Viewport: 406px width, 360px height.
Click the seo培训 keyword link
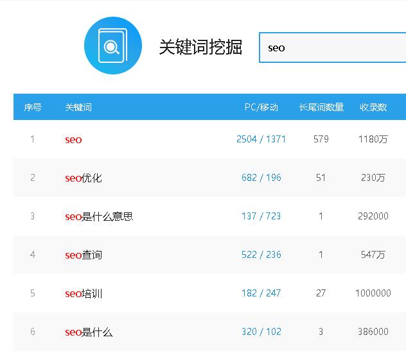click(83, 293)
